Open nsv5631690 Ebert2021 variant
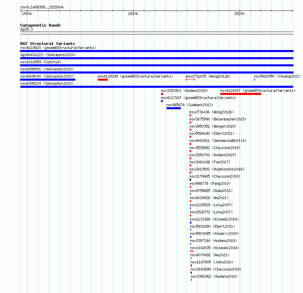The image size is (303, 293). pyautogui.click(x=212, y=226)
